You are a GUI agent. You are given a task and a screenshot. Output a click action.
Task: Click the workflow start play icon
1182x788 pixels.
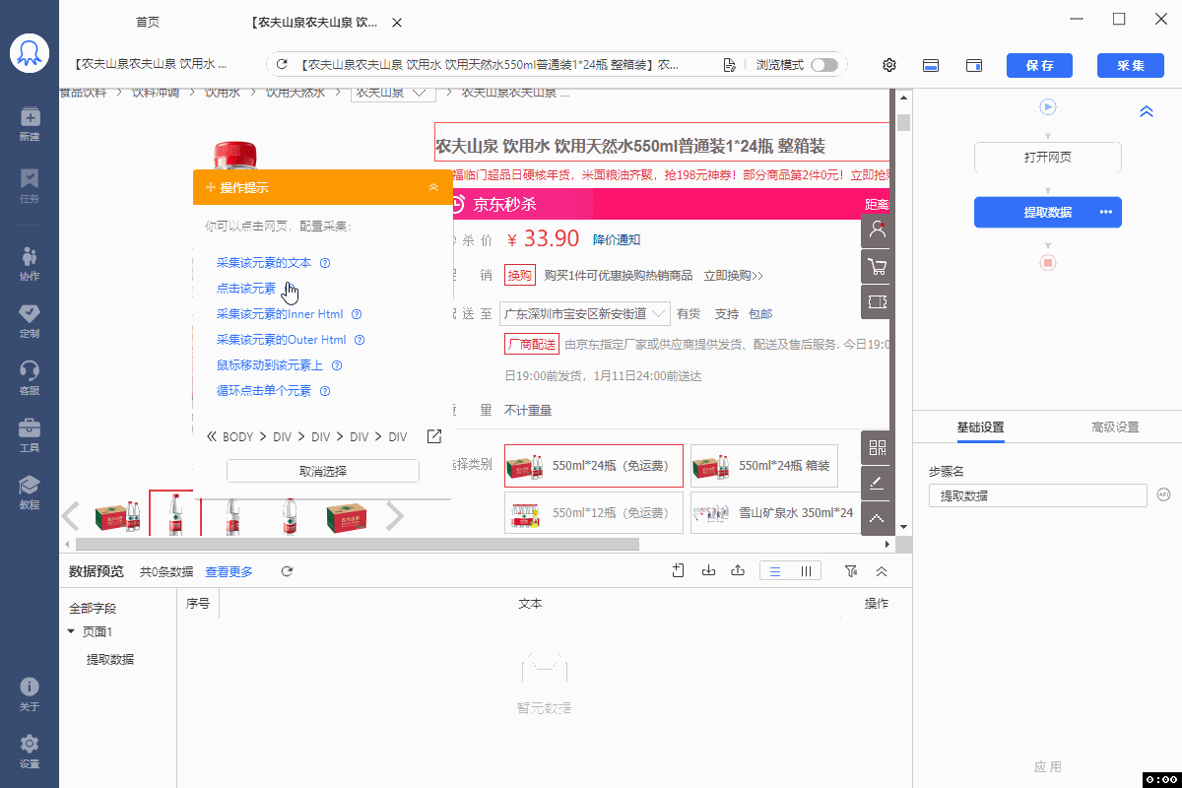tap(1048, 106)
